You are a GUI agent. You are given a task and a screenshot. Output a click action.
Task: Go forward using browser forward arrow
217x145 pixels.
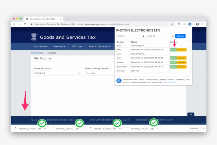(x=20, y=24)
